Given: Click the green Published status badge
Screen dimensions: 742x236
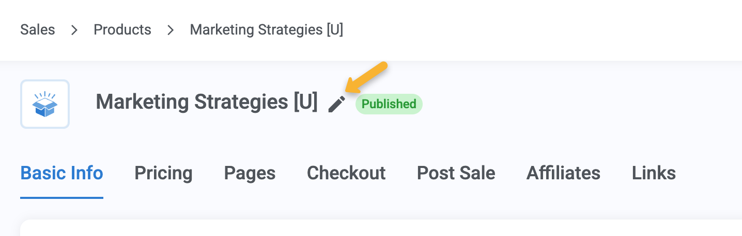Looking at the screenshot, I should (x=389, y=104).
